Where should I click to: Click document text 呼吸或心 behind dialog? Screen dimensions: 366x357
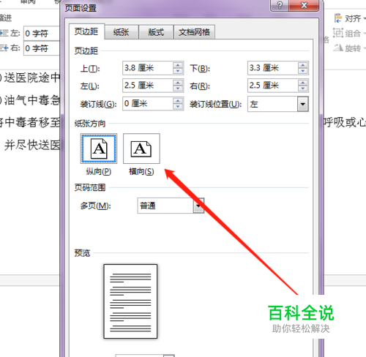344,122
